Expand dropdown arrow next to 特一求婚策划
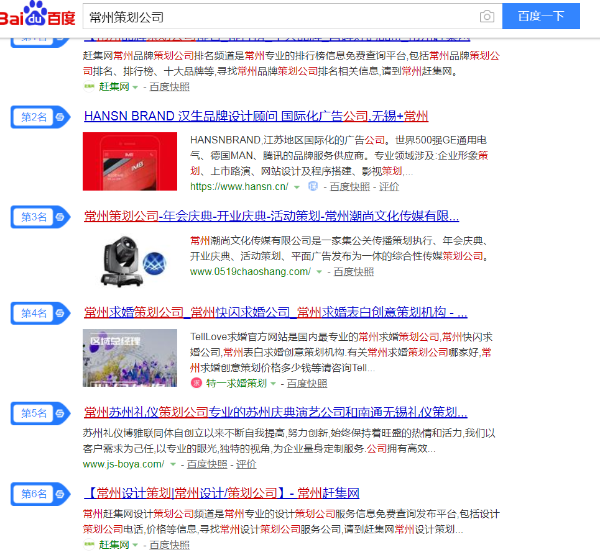The image size is (600, 555). pyautogui.click(x=273, y=384)
